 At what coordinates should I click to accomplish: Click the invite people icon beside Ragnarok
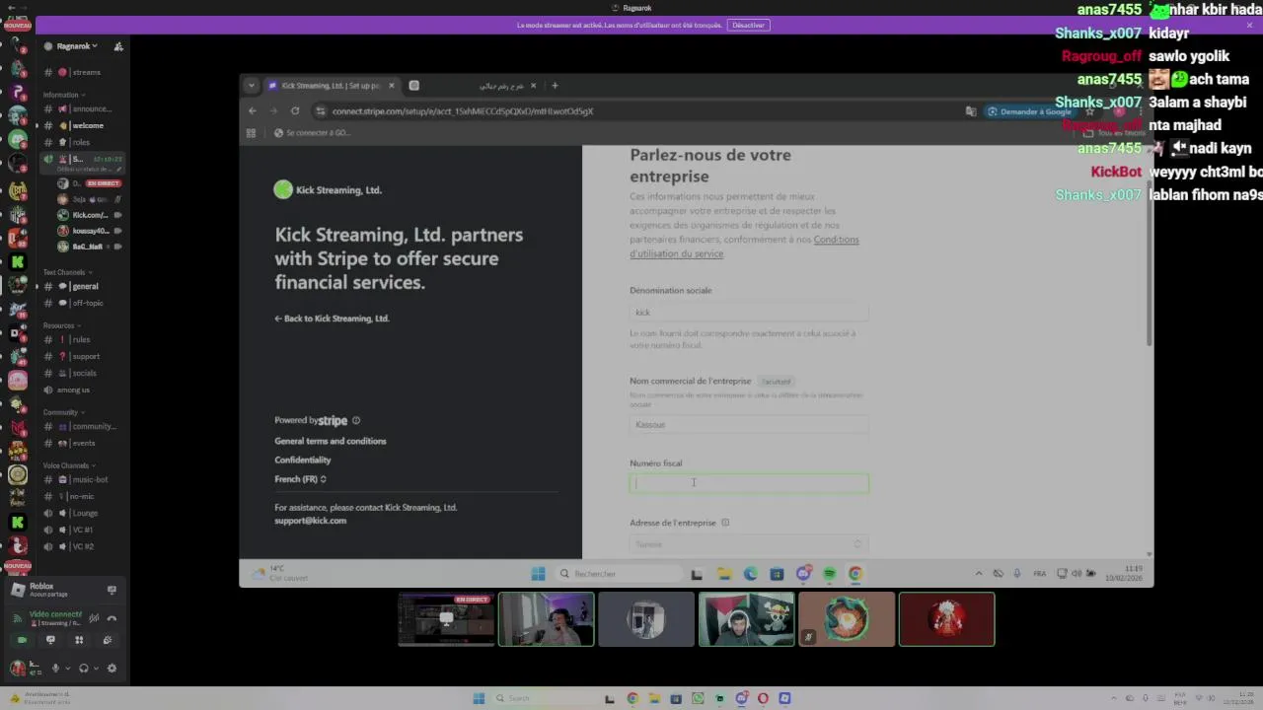[x=118, y=45]
